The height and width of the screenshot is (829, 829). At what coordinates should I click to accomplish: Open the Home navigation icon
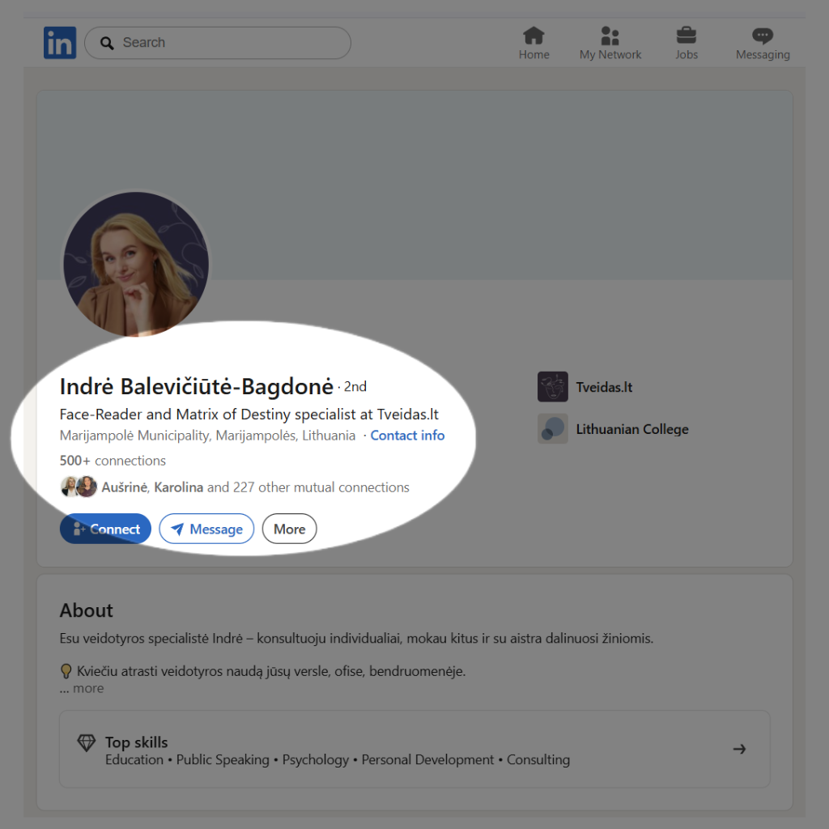(x=534, y=36)
